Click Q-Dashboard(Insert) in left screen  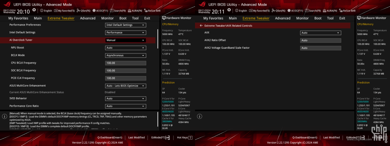click(110, 137)
